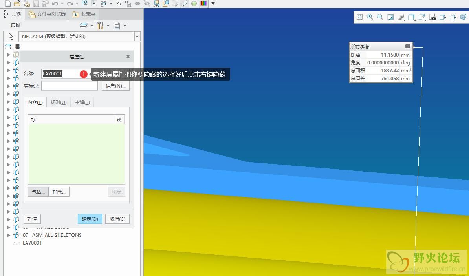The width and height of the screenshot is (469, 276).
Task: Select the LAY0001 layer in the tree
Action: (32, 243)
